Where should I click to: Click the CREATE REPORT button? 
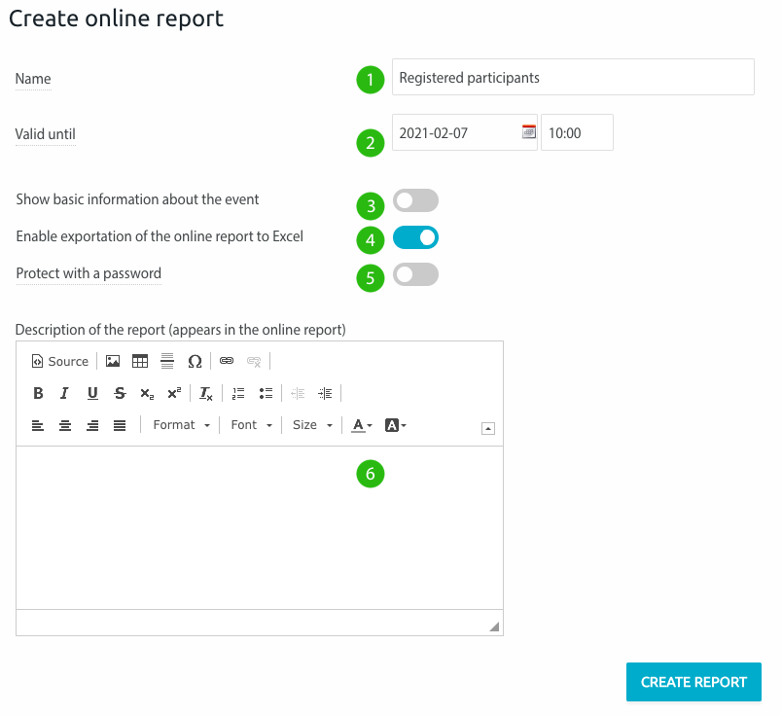(693, 682)
